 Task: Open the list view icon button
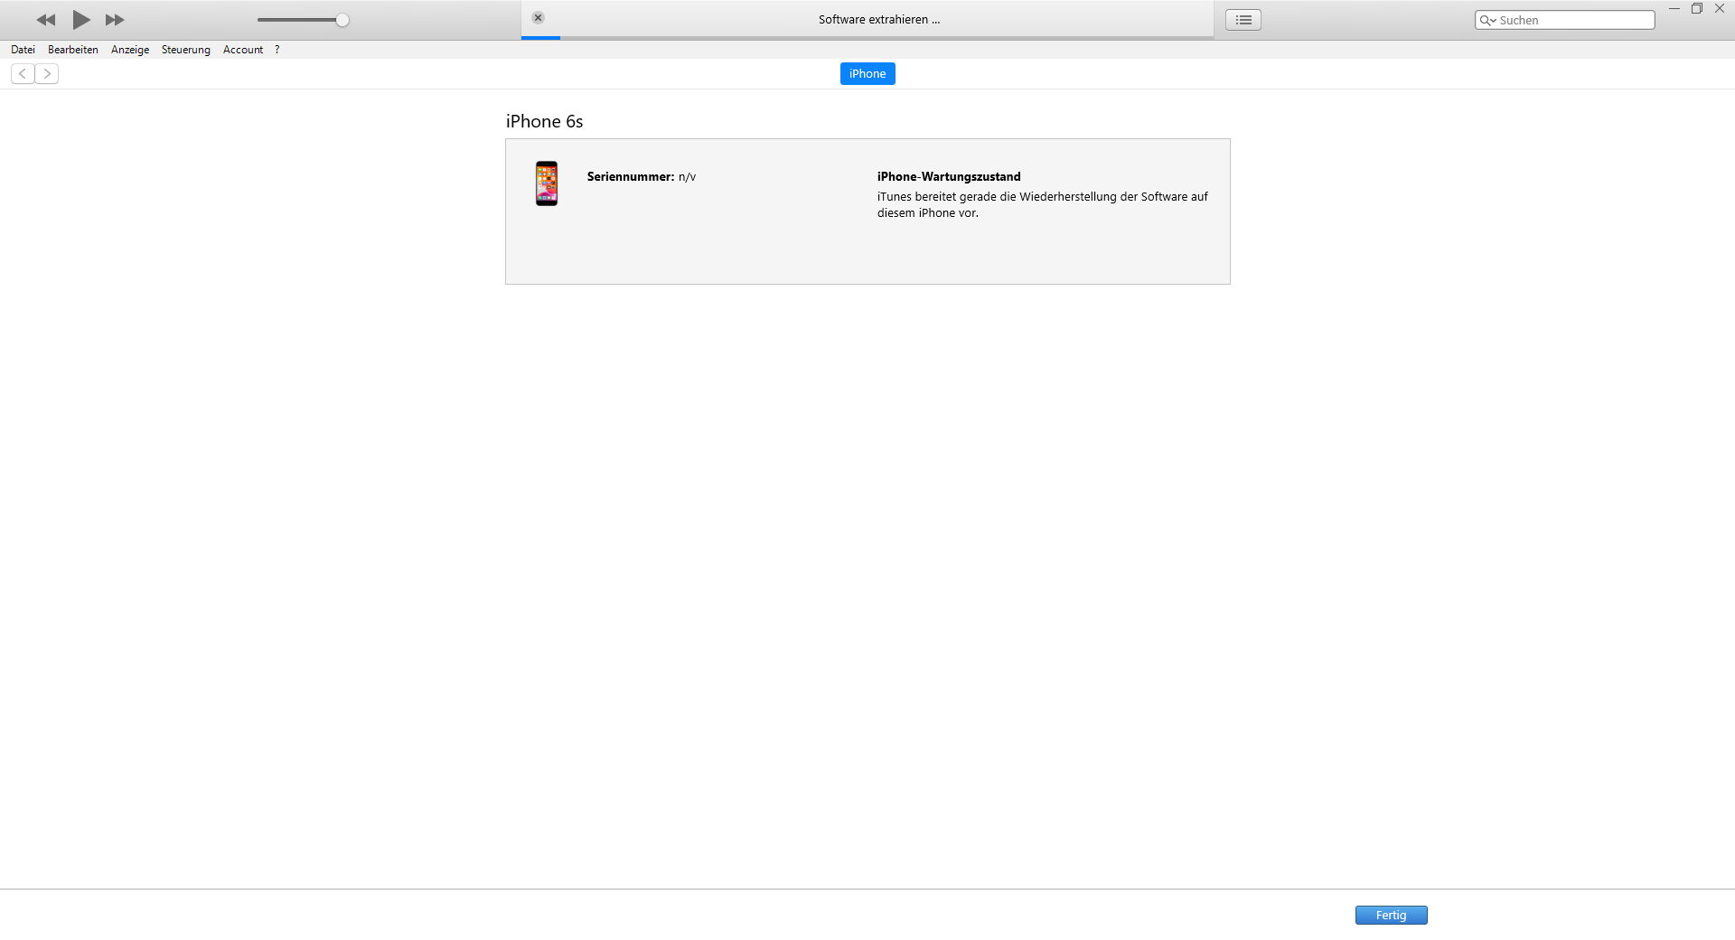point(1243,20)
